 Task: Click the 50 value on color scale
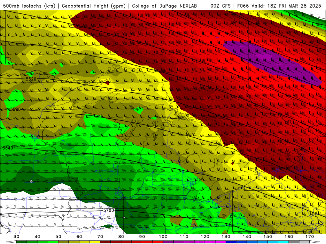(x=58, y=237)
